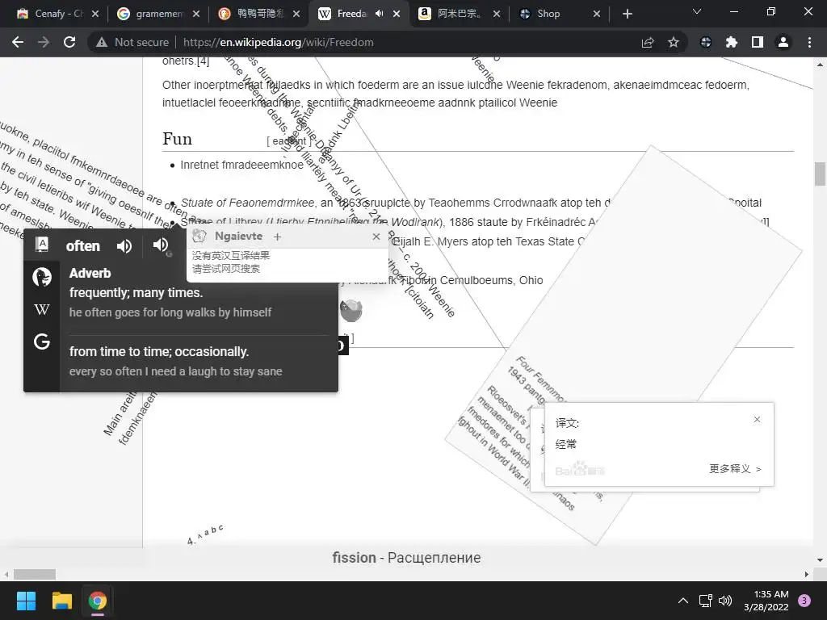Open notifications badge showing 3
The width and height of the screenshot is (827, 620).
pyautogui.click(x=804, y=601)
